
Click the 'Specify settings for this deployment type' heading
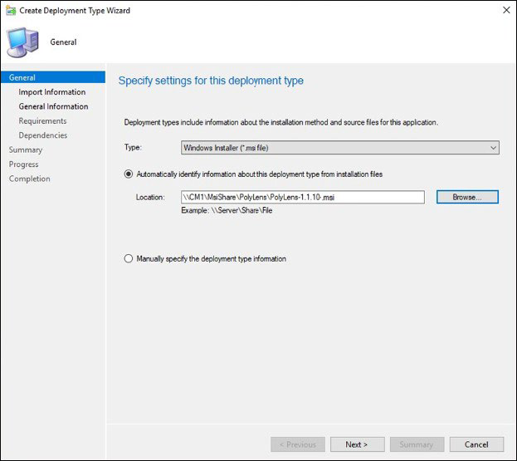click(211, 81)
